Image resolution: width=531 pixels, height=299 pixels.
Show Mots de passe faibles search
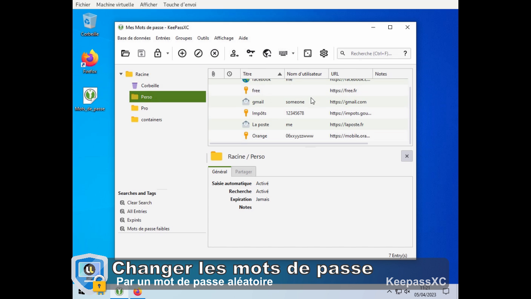pos(148,229)
